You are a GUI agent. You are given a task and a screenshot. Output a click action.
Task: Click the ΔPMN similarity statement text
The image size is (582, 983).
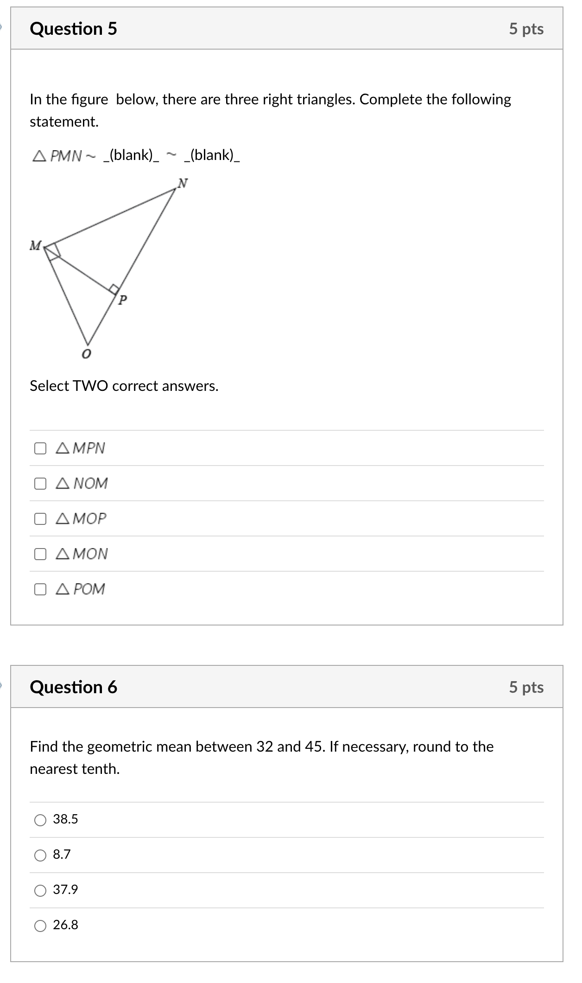click(137, 155)
